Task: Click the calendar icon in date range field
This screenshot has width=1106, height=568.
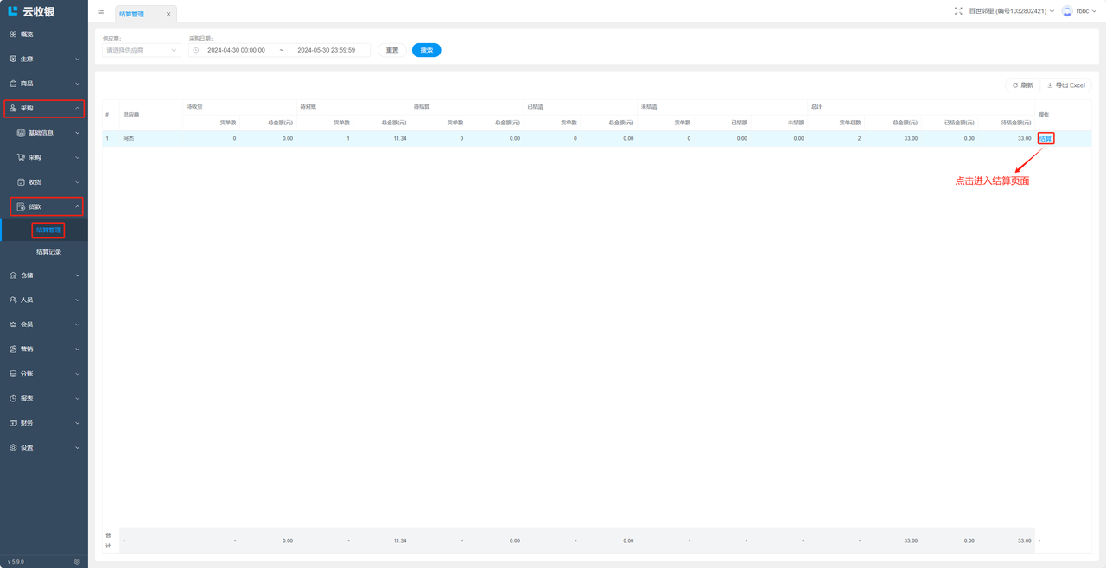Action: pyautogui.click(x=196, y=50)
